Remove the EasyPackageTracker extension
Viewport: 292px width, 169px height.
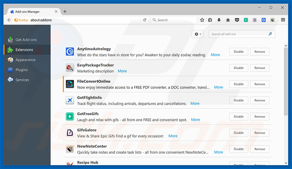click(x=259, y=68)
